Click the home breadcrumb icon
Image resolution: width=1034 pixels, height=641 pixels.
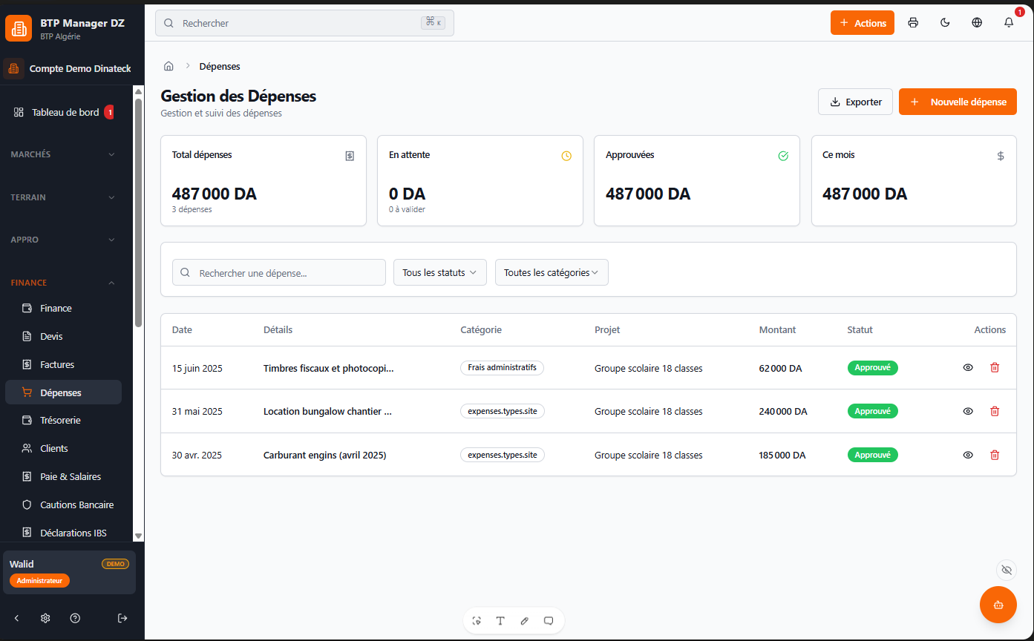168,66
